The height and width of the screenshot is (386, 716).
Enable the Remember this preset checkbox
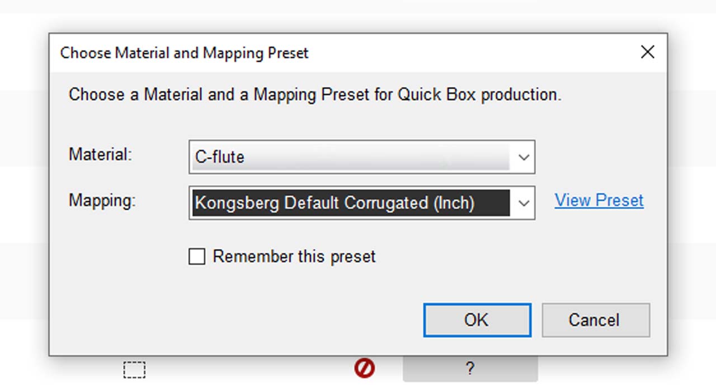pos(197,256)
